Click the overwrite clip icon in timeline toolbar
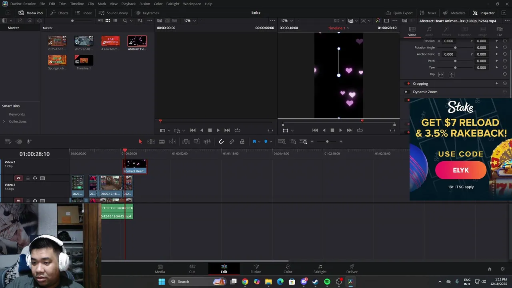The image size is (512, 288). click(x=196, y=142)
